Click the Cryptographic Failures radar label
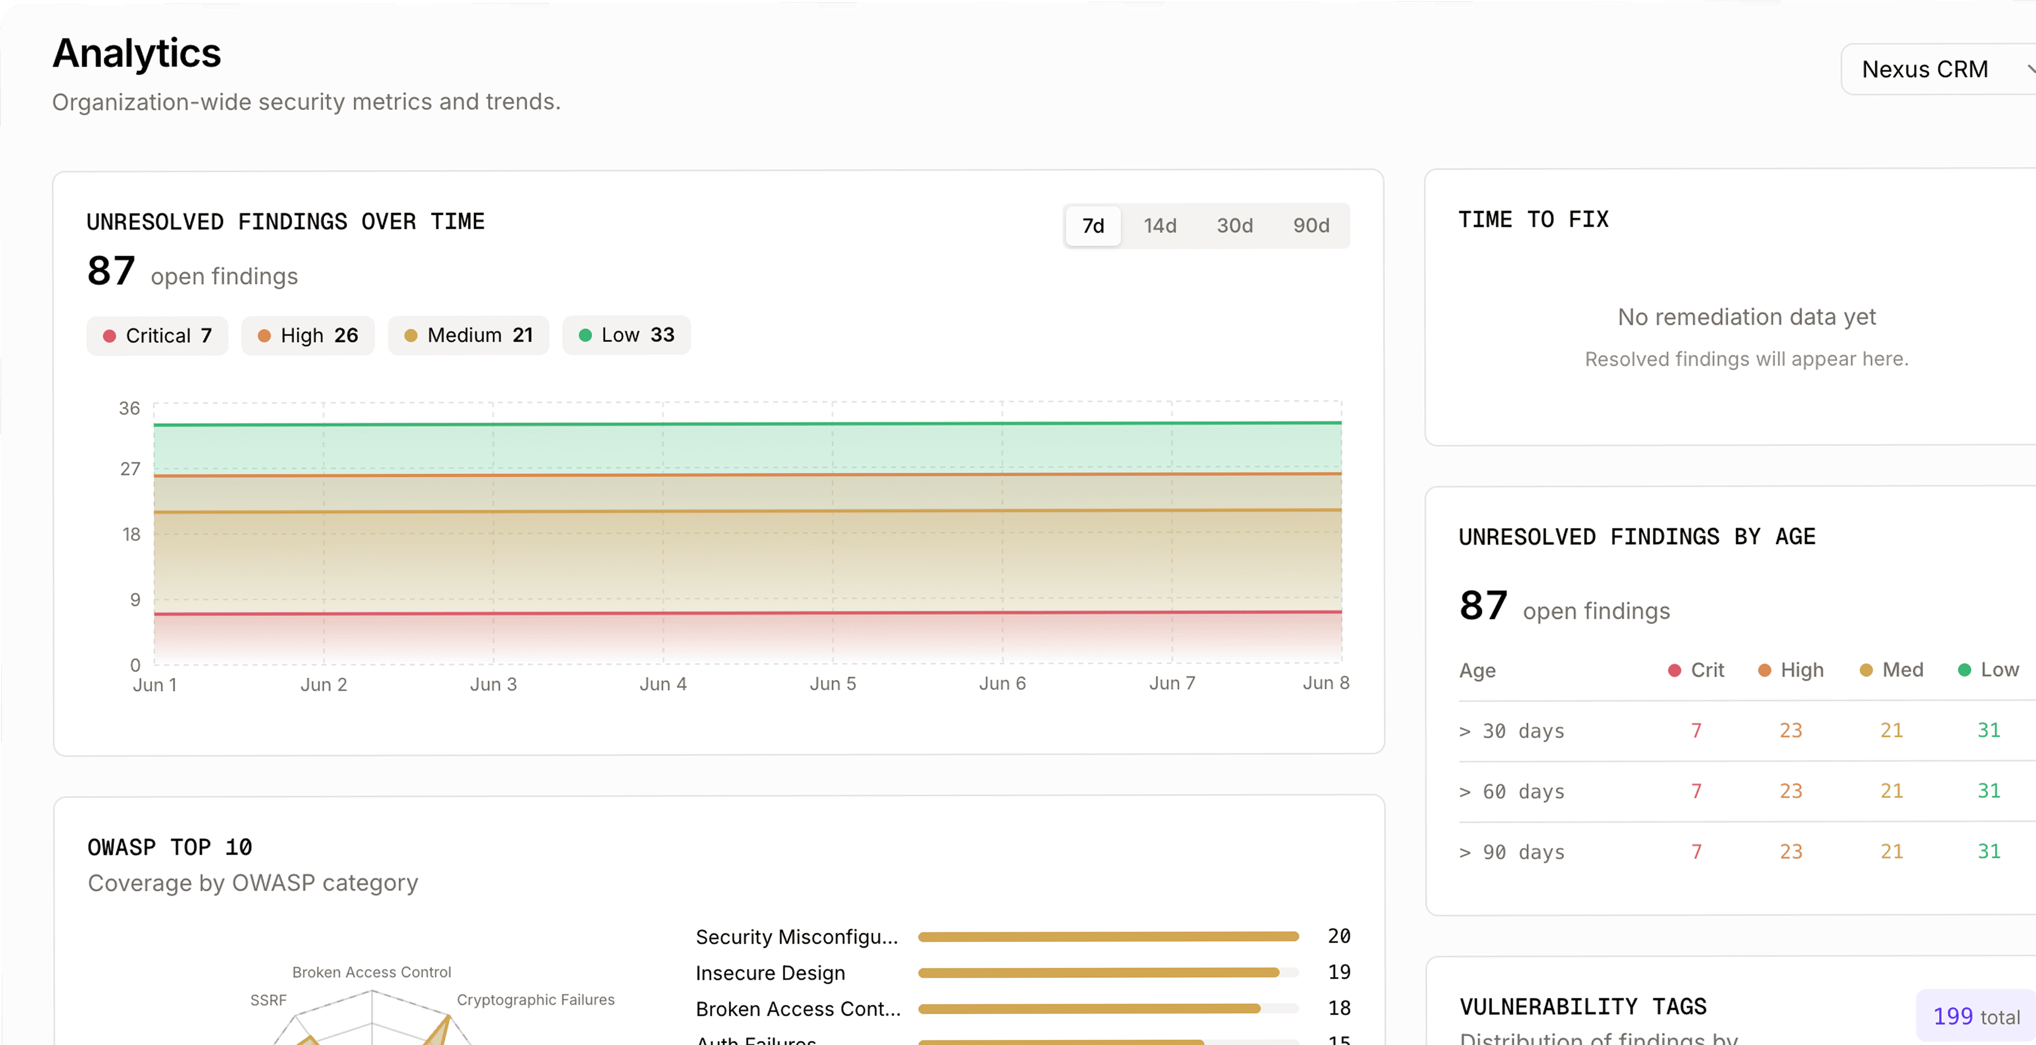Image resolution: width=2036 pixels, height=1045 pixels. tap(535, 1000)
